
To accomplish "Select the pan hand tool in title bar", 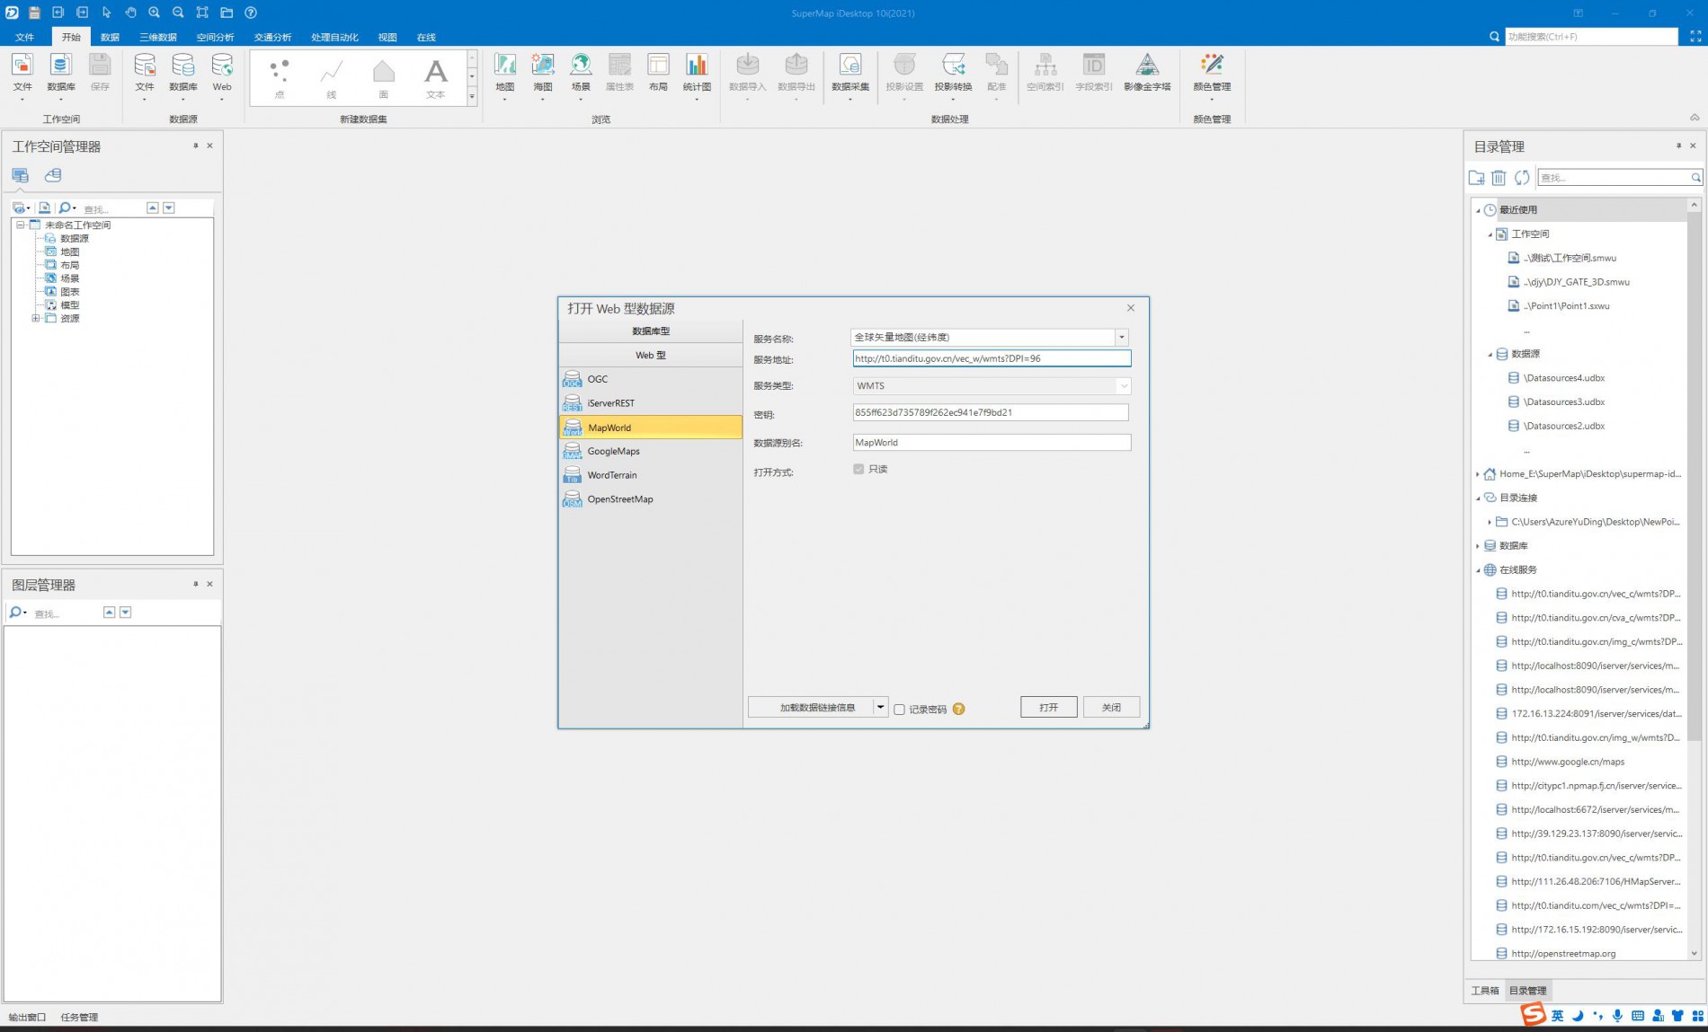I will tap(130, 13).
